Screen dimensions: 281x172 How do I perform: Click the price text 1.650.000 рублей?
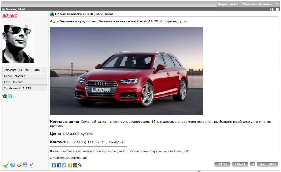77,134
